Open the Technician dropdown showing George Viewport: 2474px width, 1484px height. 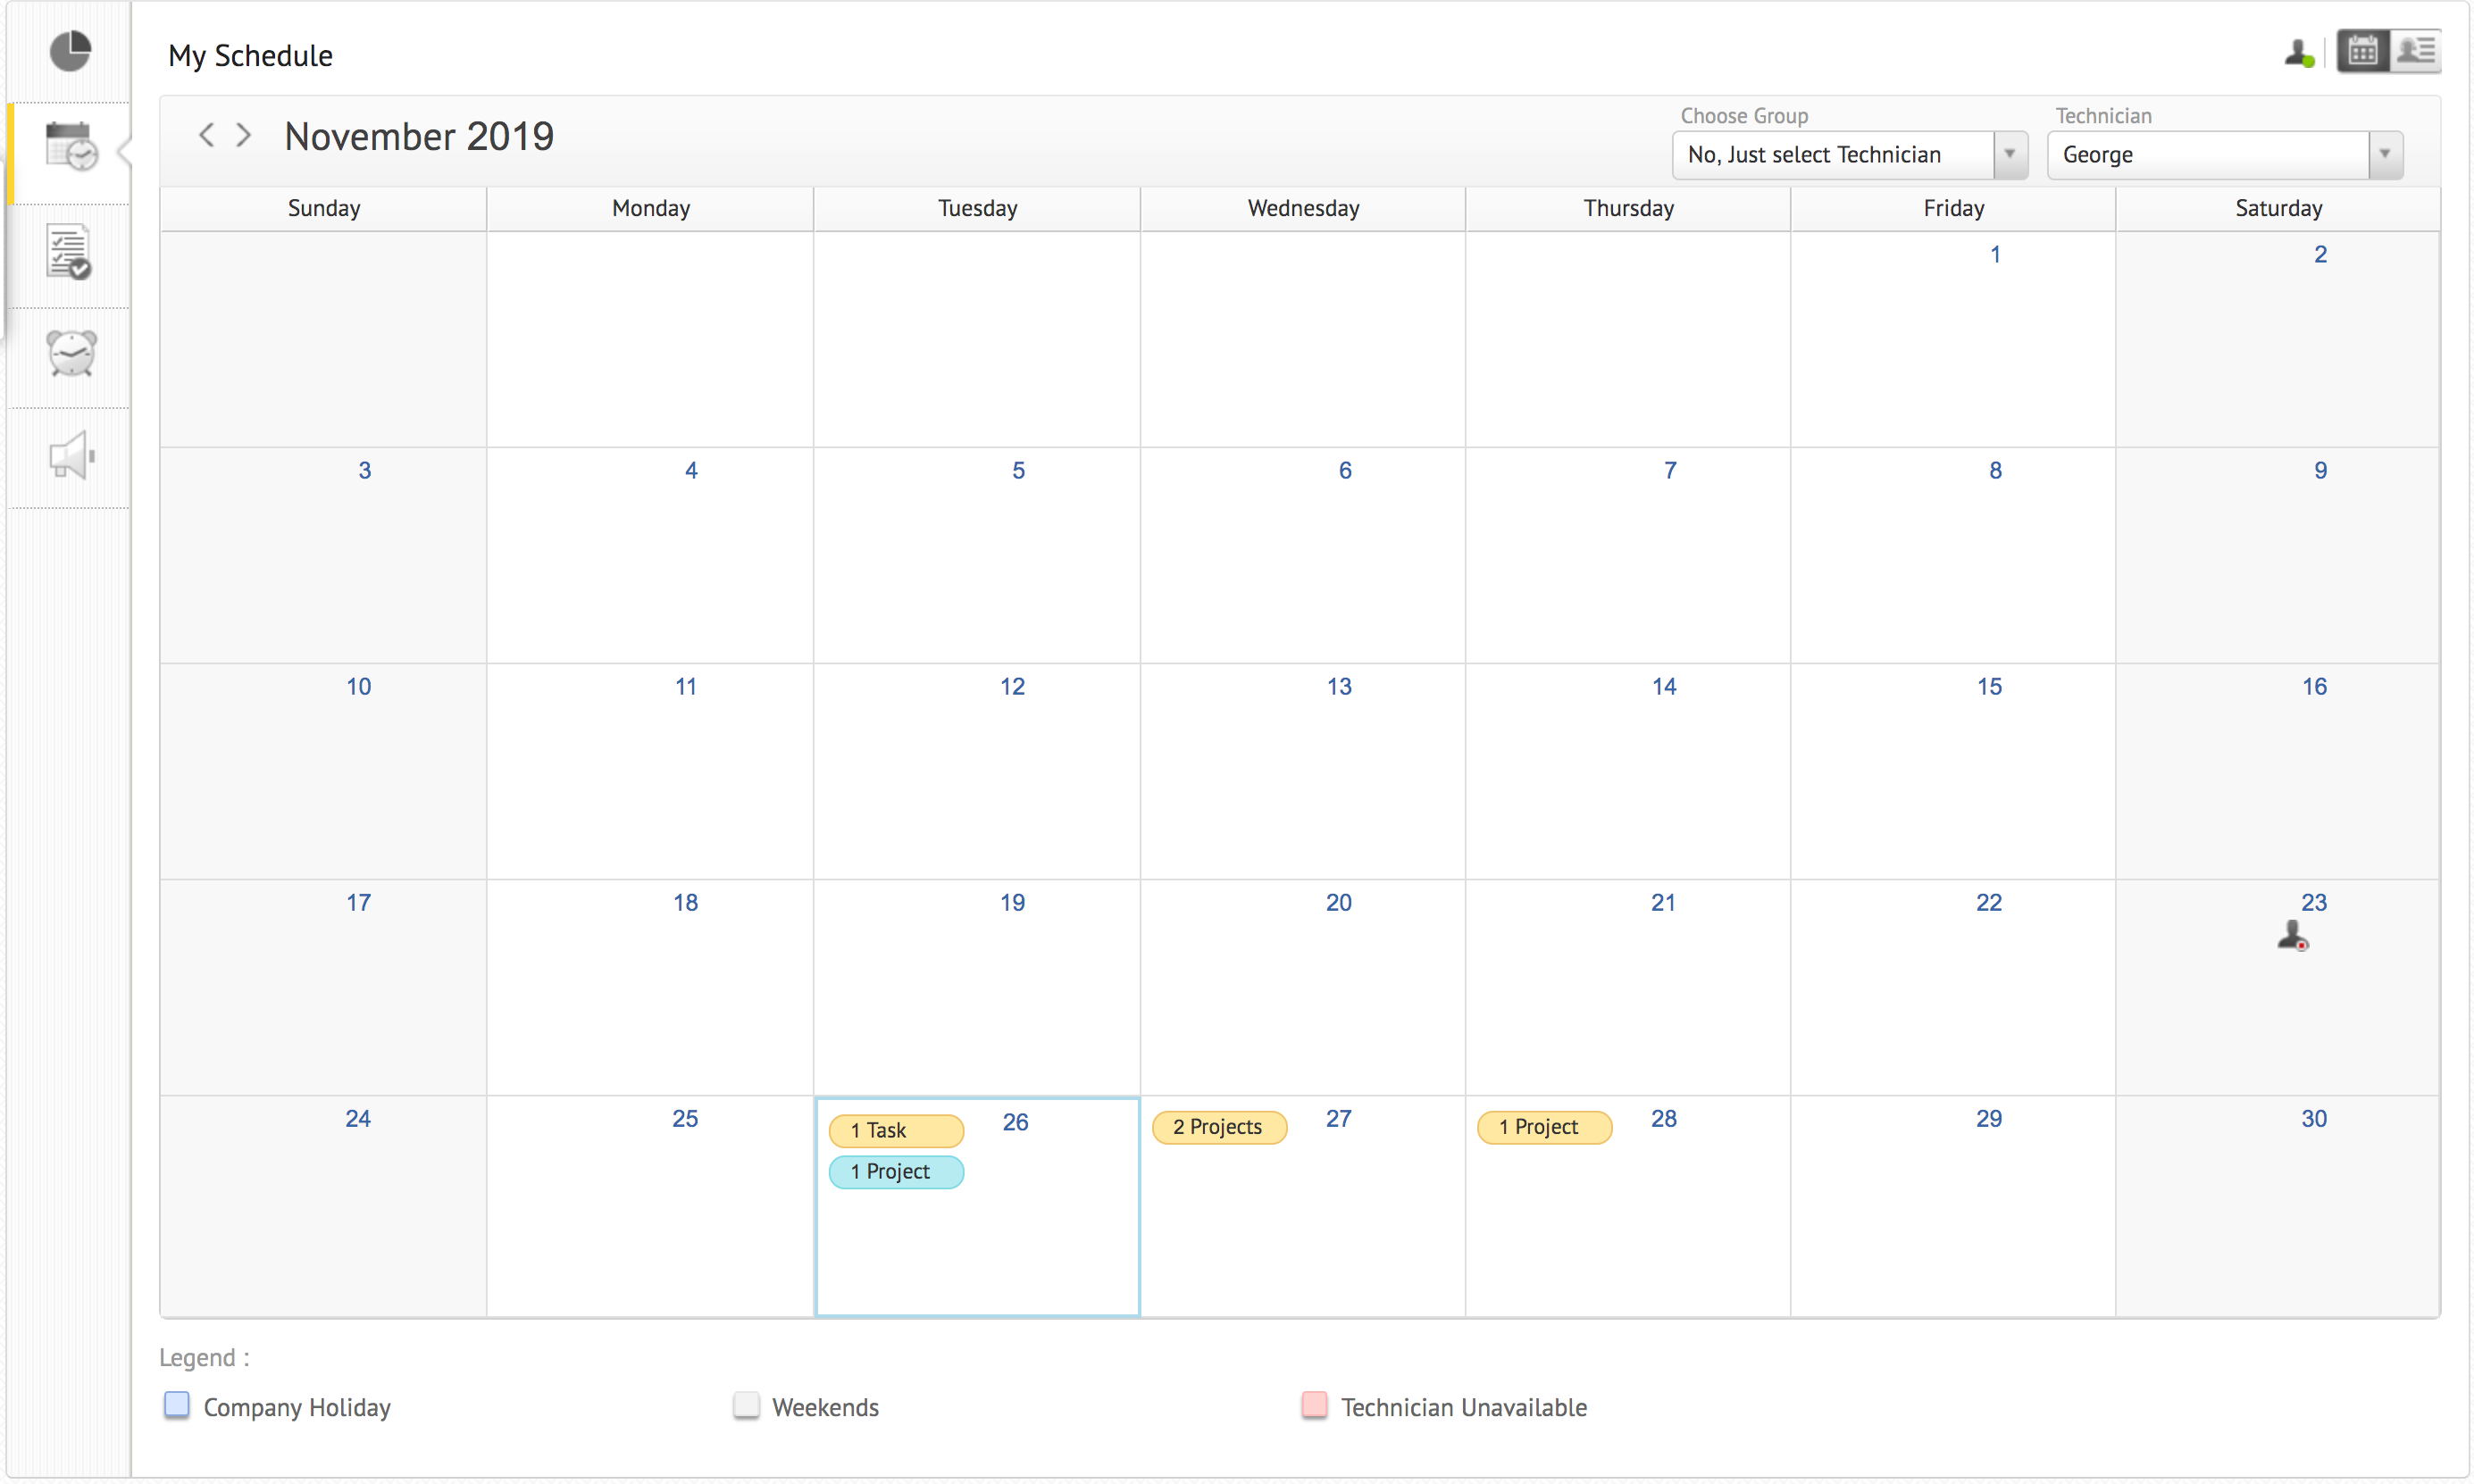(x=2208, y=155)
